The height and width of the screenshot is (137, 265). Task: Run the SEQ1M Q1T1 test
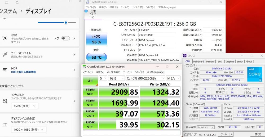pyautogui.click(x=90, y=103)
